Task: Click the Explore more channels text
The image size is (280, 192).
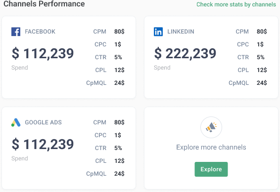Action: pyautogui.click(x=211, y=147)
